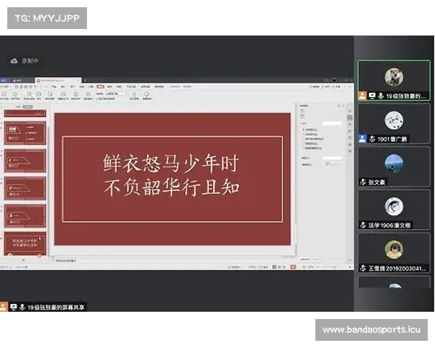
Task: Select the 王雪腾 participant avatar
Action: click(x=394, y=249)
